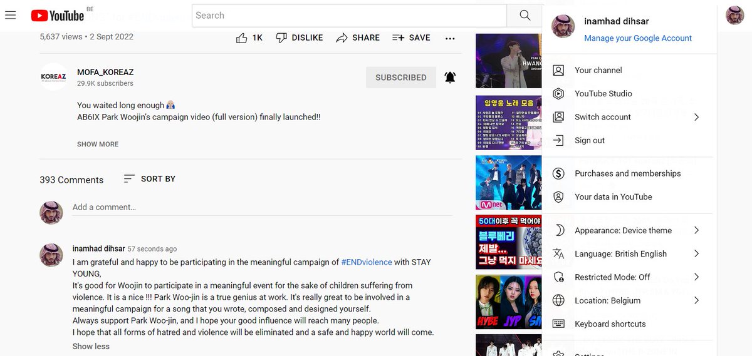Open the three-dot more actions menu
Viewport: 752px width, 356px height.
click(450, 38)
